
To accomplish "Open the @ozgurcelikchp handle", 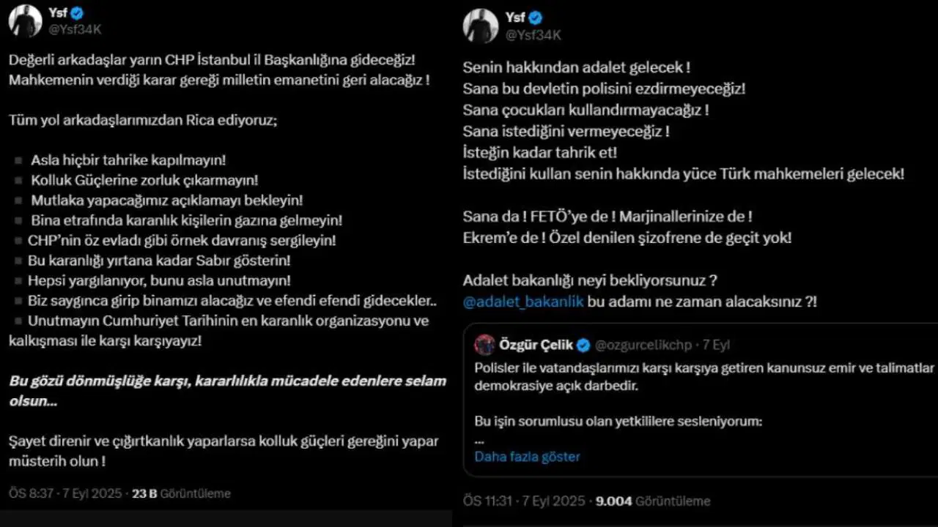I will (643, 345).
